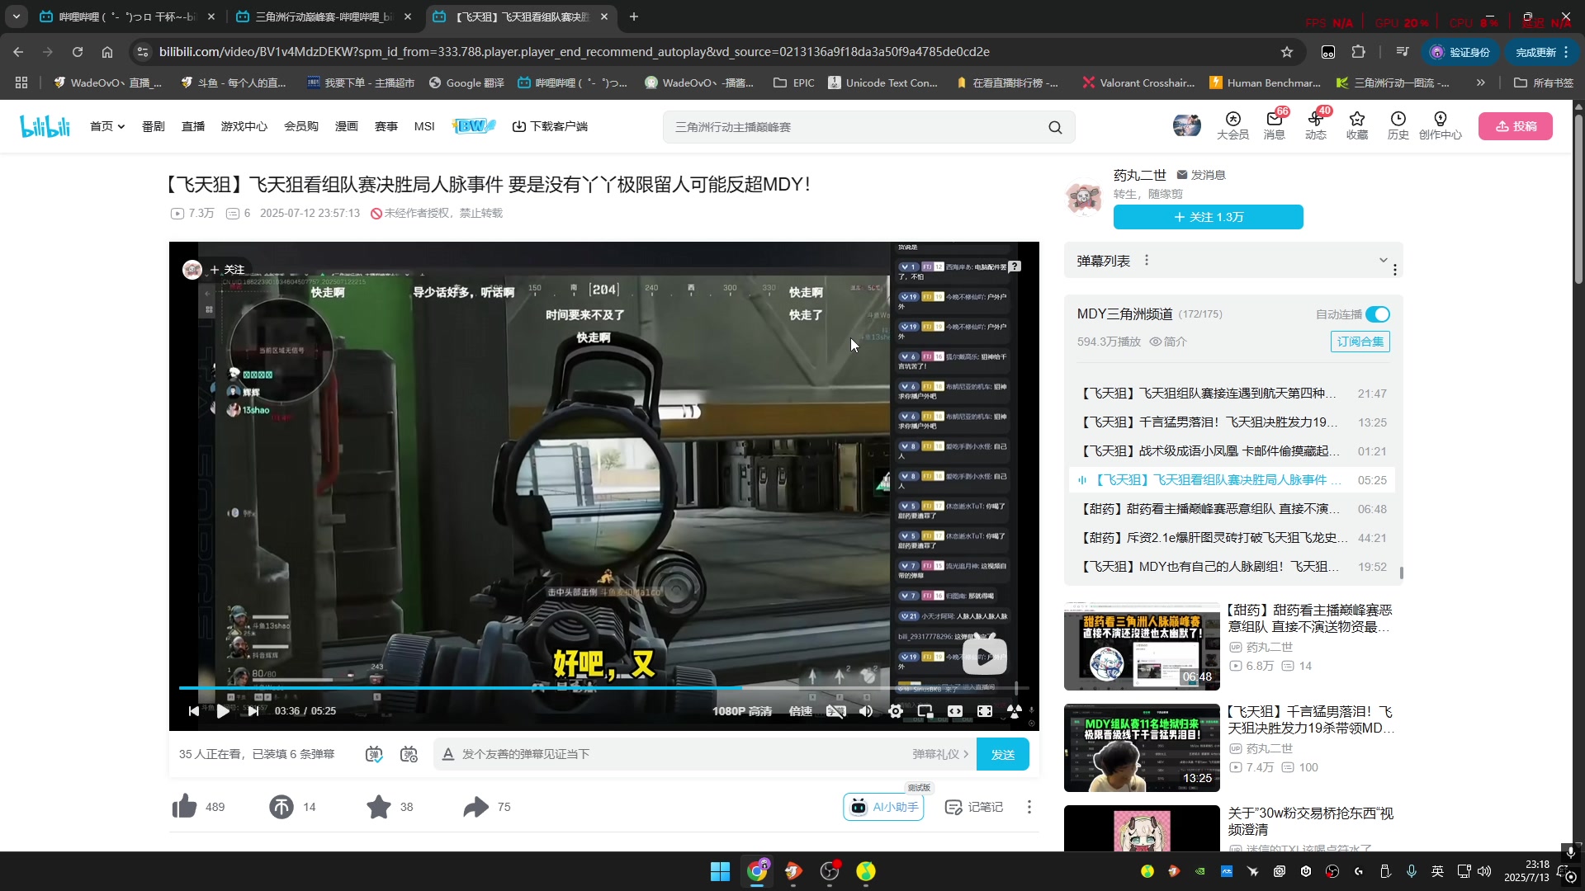Open browser extensions puzzle icon
Screen dimensions: 1585x891
pos(1358,52)
